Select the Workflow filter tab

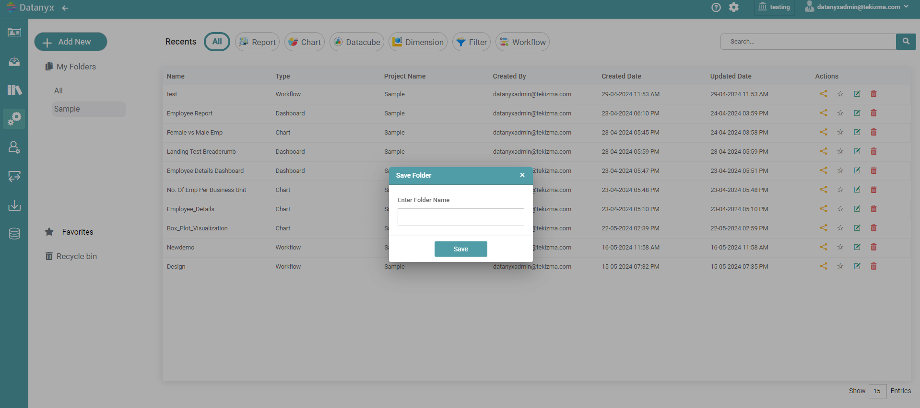522,42
